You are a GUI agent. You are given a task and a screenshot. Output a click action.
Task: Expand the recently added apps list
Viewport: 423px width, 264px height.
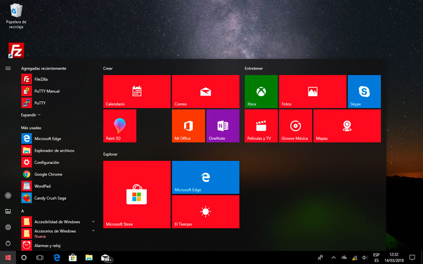pyautogui.click(x=31, y=115)
